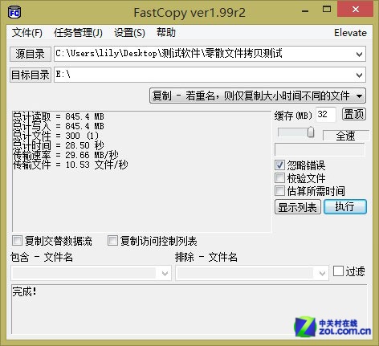Viewport: 379px width, 346px height.
Task: Click the 完成! status message
Action: click(x=24, y=291)
